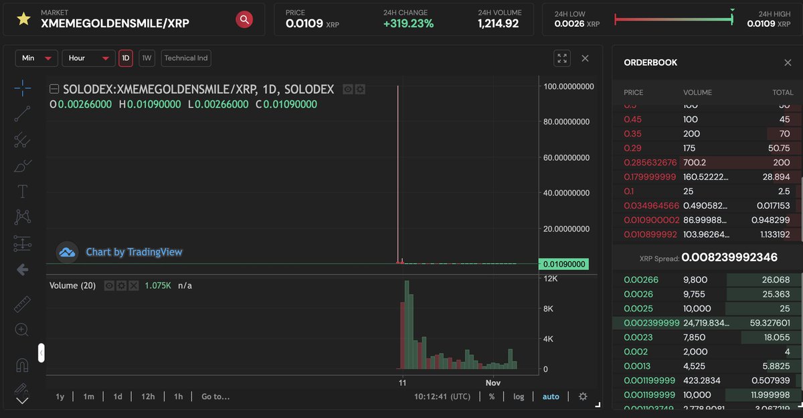The height and width of the screenshot is (418, 803).
Task: Open the Chart by TradingView link
Action: pos(134,253)
